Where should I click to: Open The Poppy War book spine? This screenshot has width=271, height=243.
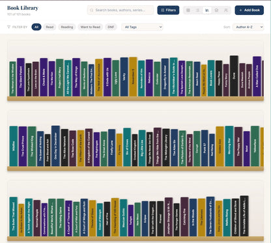pyautogui.click(x=238, y=147)
